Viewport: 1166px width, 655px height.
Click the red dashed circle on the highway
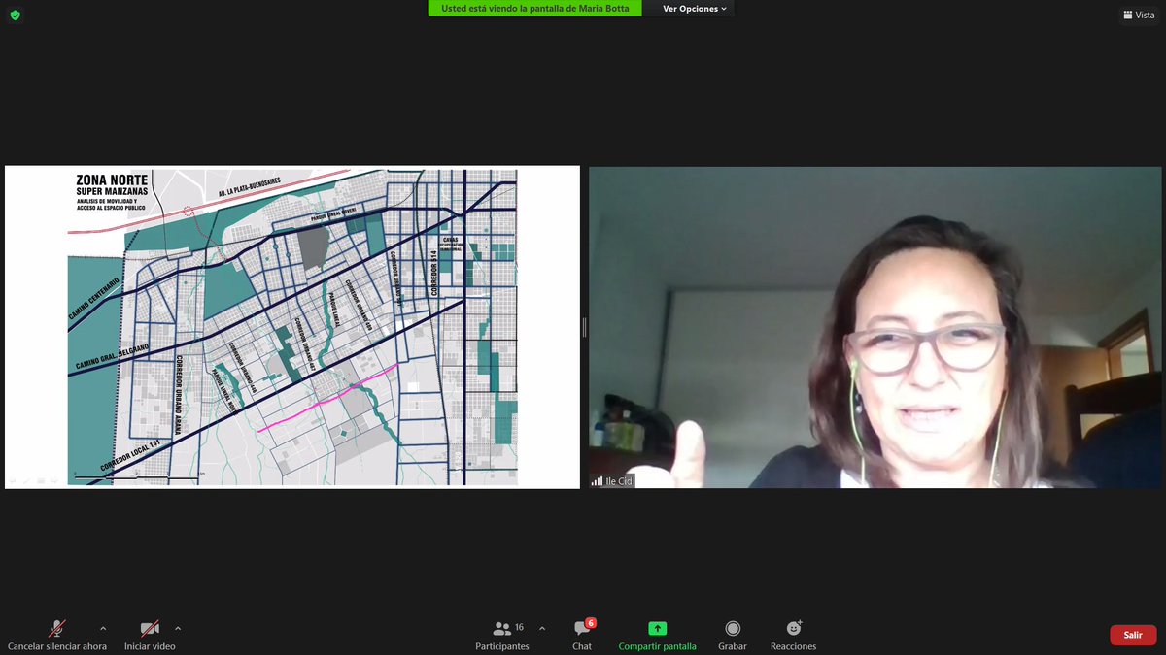tap(189, 211)
